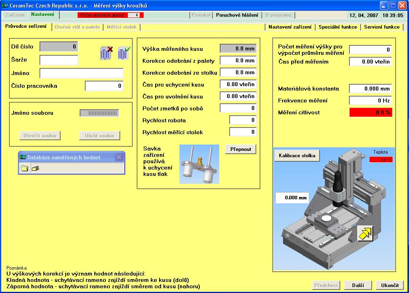409x293 pixels.
Task: Click the table icon with red X
Action: pos(107,53)
